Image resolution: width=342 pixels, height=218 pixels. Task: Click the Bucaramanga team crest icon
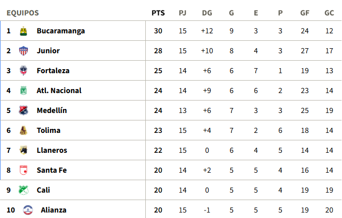point(23,31)
